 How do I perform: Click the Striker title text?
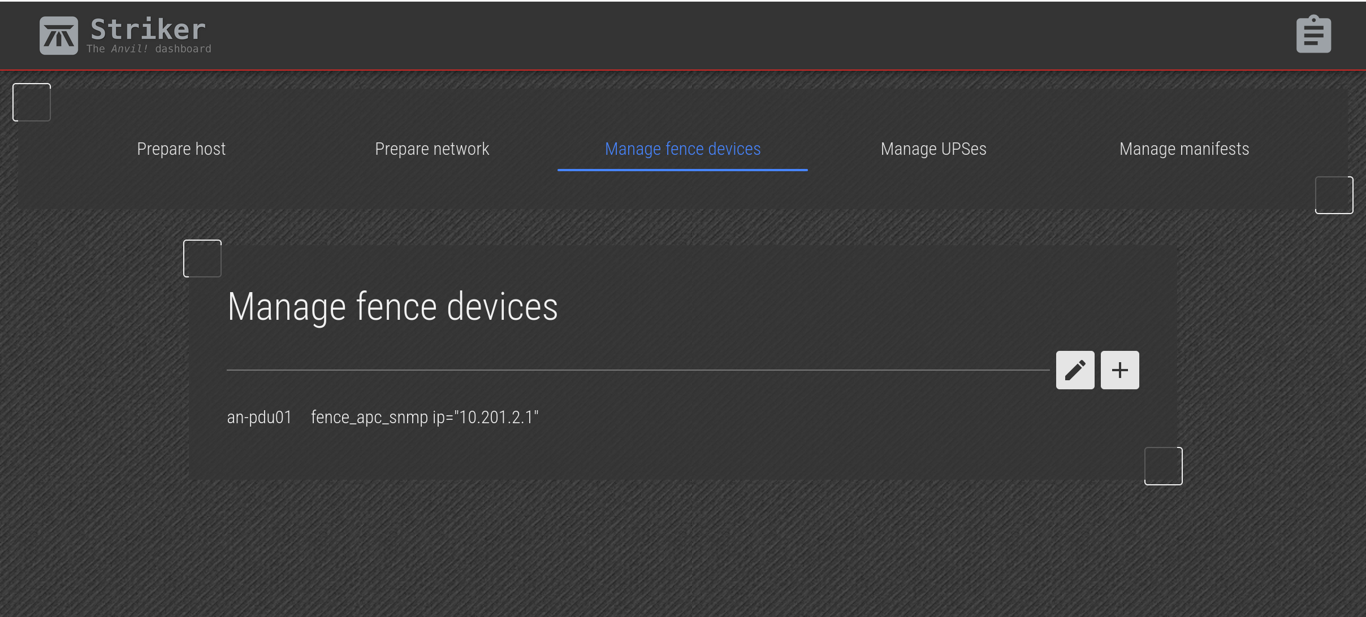(x=148, y=29)
